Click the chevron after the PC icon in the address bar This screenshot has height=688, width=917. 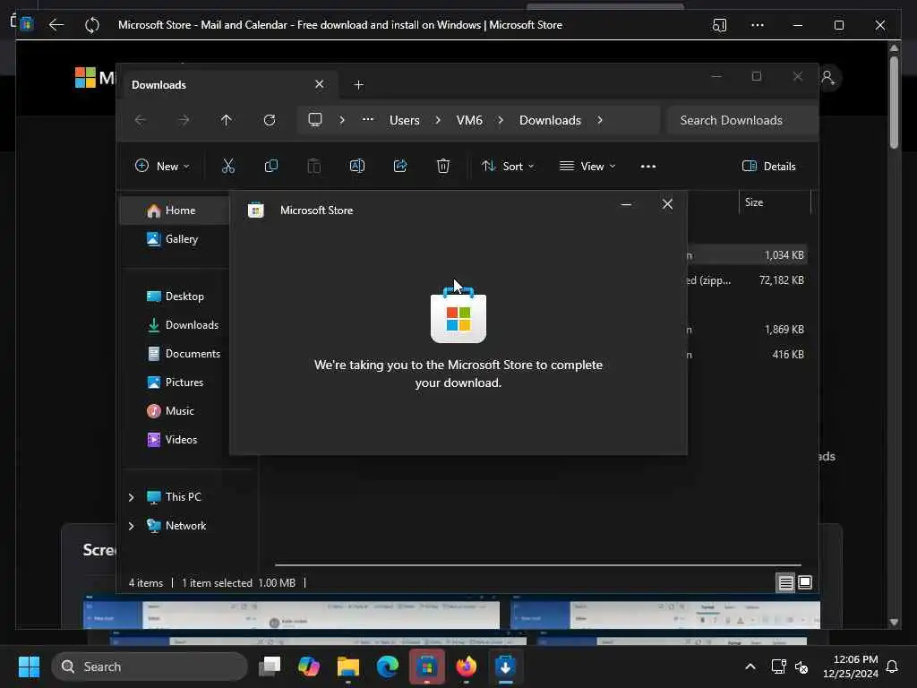click(341, 120)
